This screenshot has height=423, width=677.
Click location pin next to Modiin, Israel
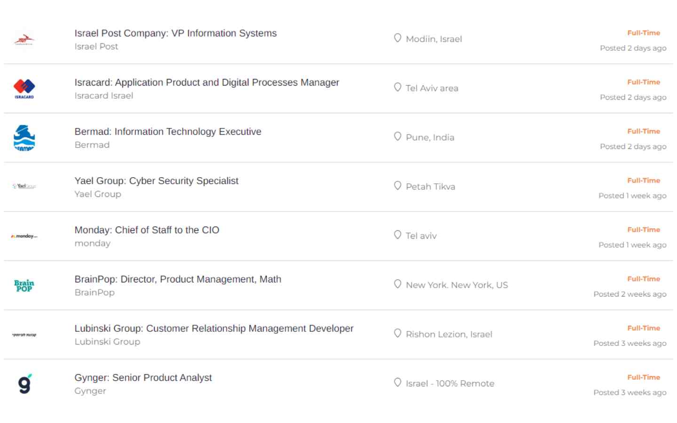coord(398,38)
